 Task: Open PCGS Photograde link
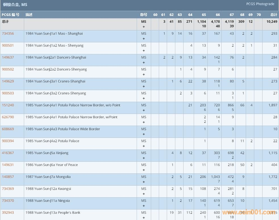(x=260, y=4)
